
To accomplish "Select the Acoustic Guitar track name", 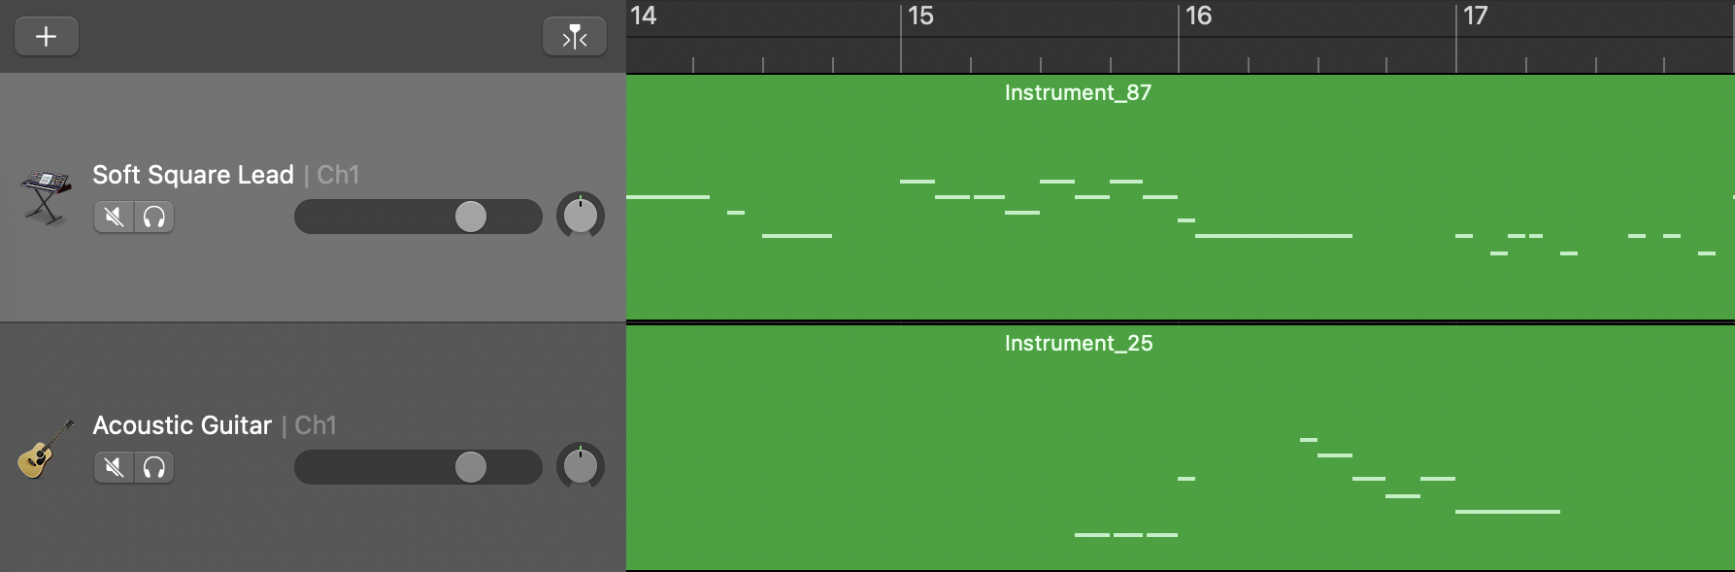I will (183, 425).
